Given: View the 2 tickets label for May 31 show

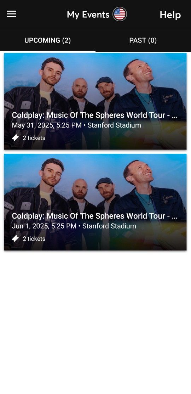Looking at the screenshot, I should [34, 138].
